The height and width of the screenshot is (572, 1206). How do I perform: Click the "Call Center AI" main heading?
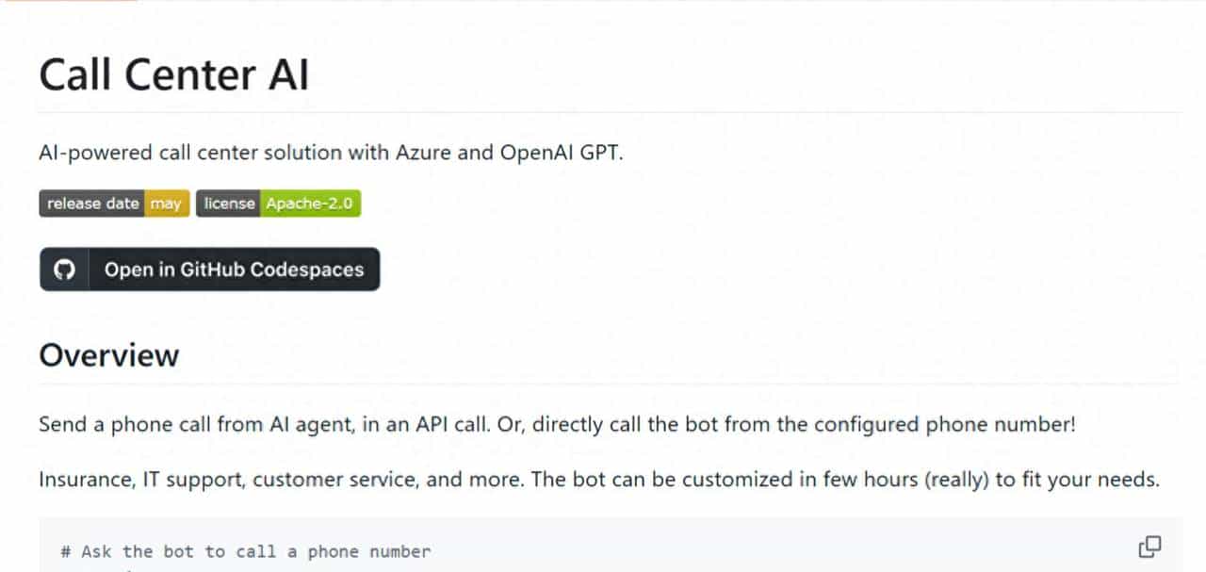(x=173, y=75)
